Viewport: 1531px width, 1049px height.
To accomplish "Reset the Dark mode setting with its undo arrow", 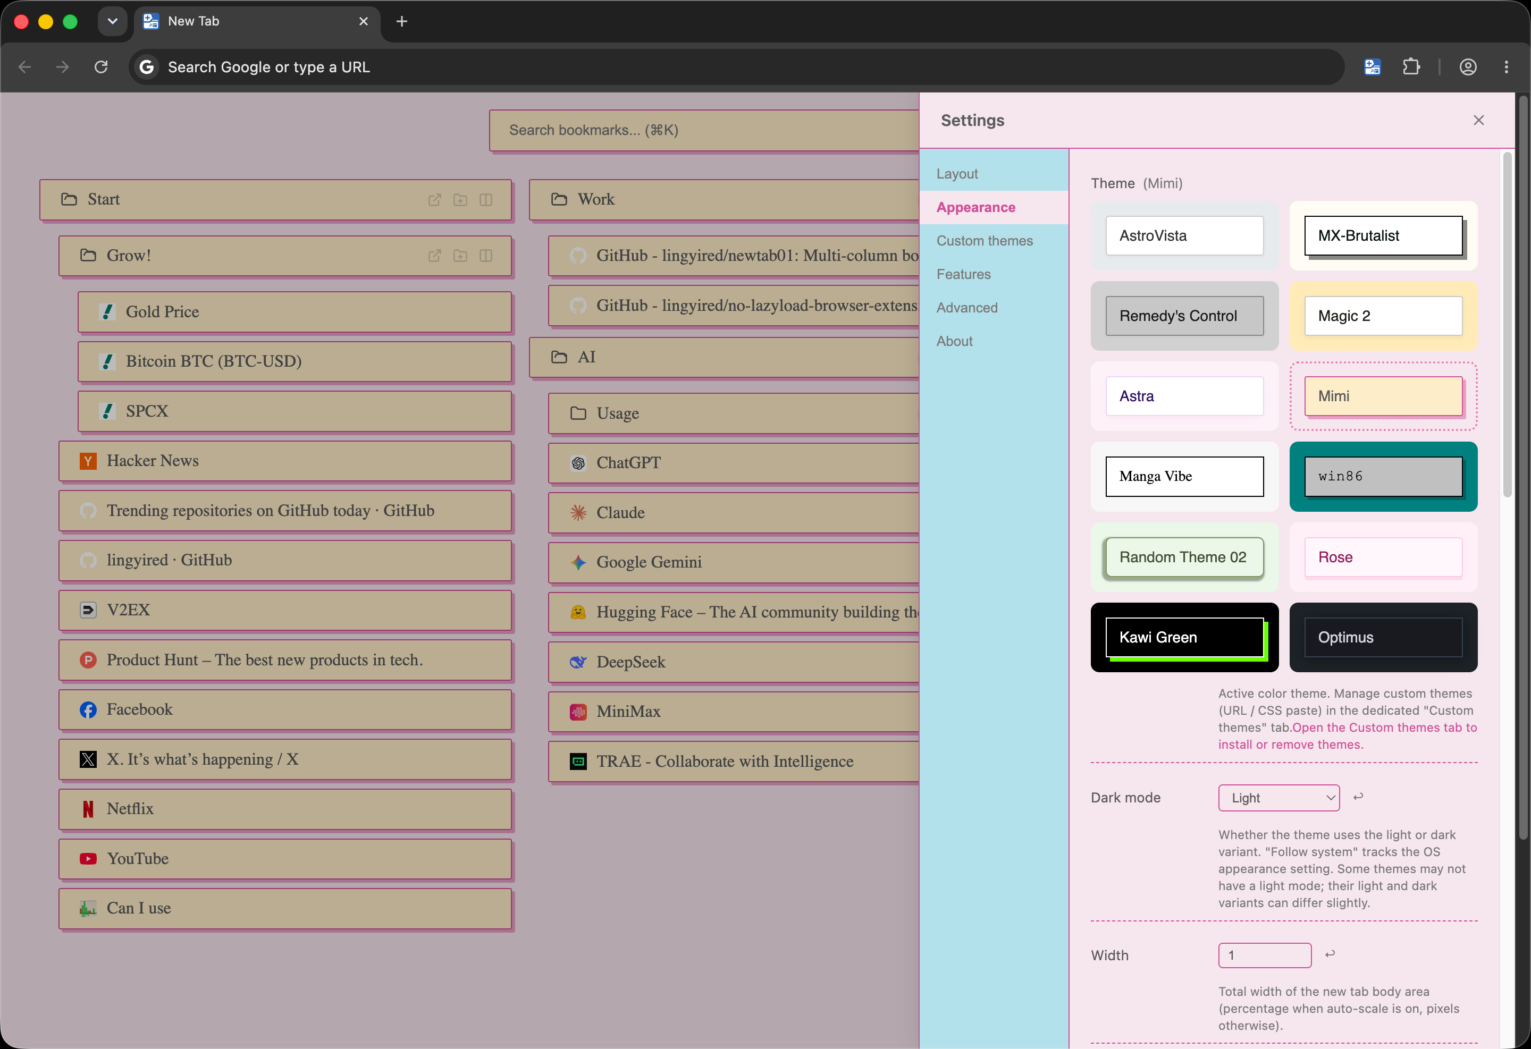I will click(x=1358, y=797).
